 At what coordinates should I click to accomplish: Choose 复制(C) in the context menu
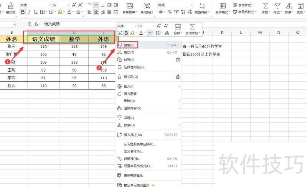[149, 45]
